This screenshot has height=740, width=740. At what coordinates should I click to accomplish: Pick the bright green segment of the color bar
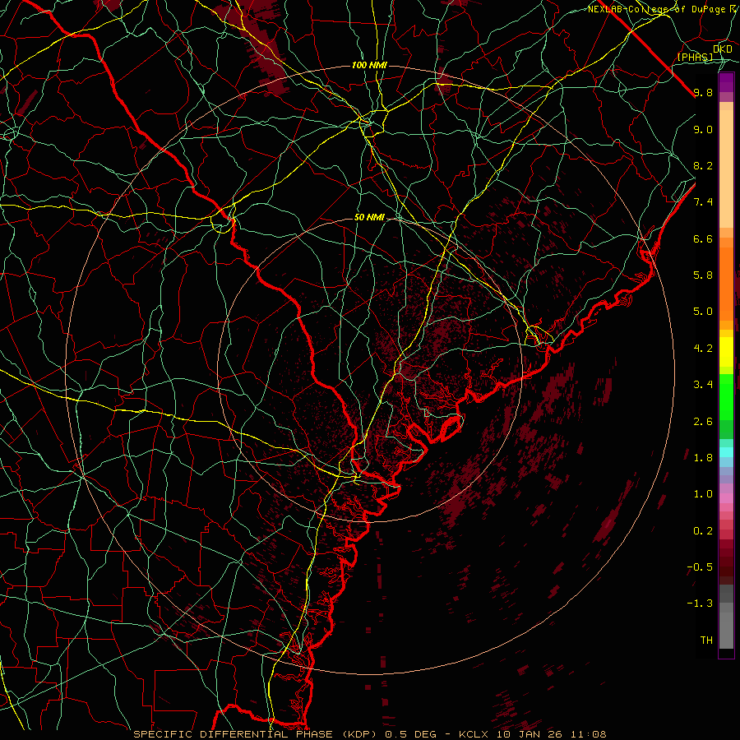point(726,397)
